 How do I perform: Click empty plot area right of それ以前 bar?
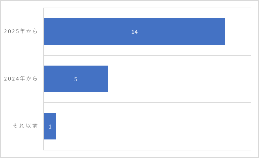(154, 126)
